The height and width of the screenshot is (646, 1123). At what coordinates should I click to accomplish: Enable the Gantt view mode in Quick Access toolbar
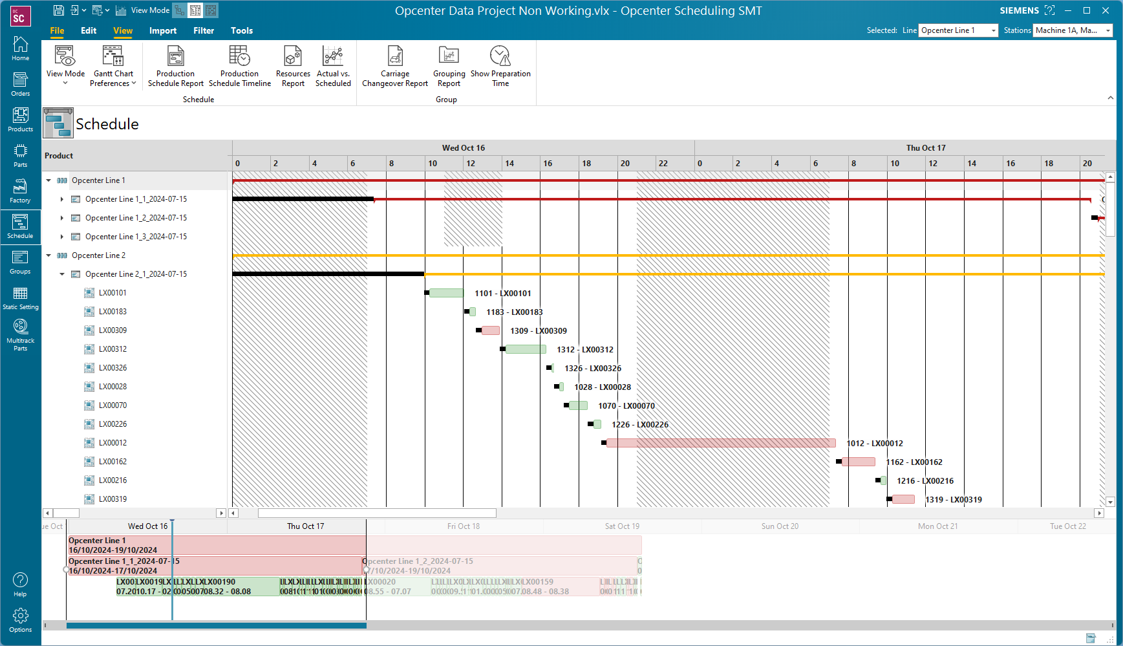tap(195, 10)
